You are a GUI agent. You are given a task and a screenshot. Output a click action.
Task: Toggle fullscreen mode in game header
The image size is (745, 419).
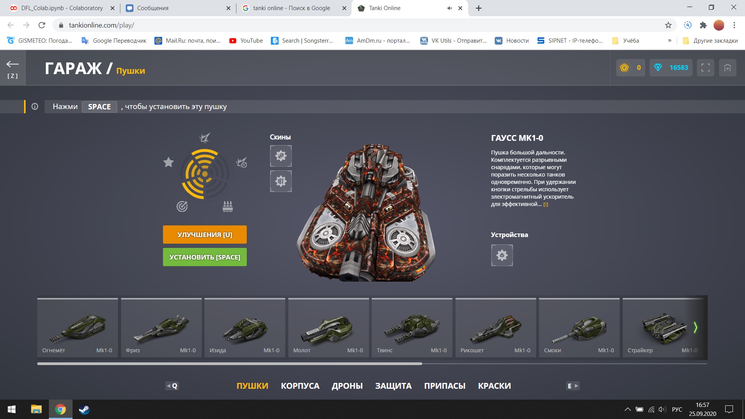(x=705, y=68)
